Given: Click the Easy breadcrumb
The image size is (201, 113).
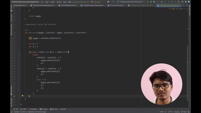Looking at the screenshot, I should [65, 2].
